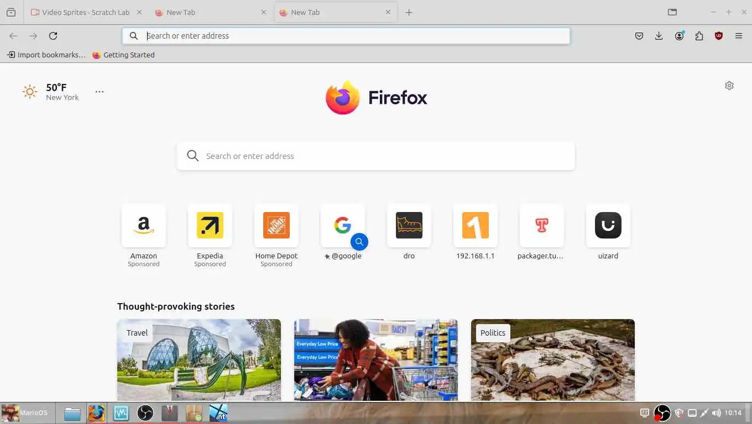Add a new tab with plus button

tap(409, 12)
